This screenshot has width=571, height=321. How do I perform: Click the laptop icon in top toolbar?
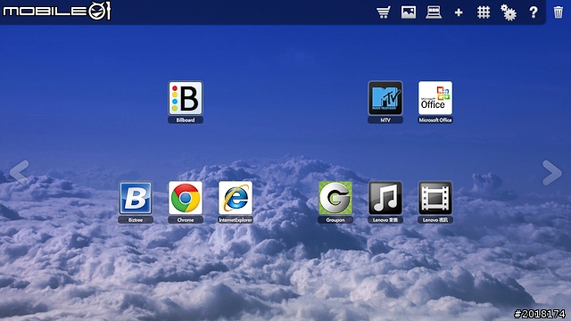point(434,12)
